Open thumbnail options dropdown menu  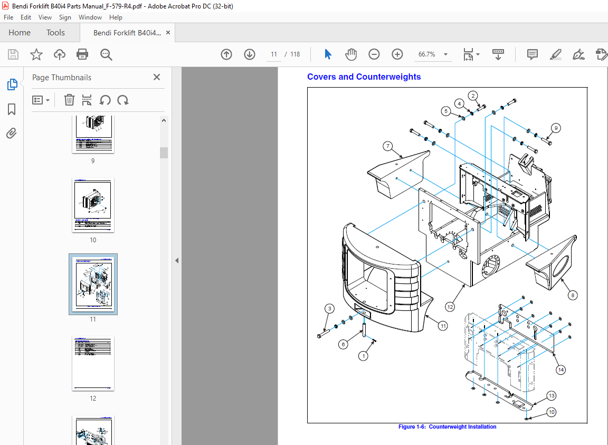tap(41, 100)
